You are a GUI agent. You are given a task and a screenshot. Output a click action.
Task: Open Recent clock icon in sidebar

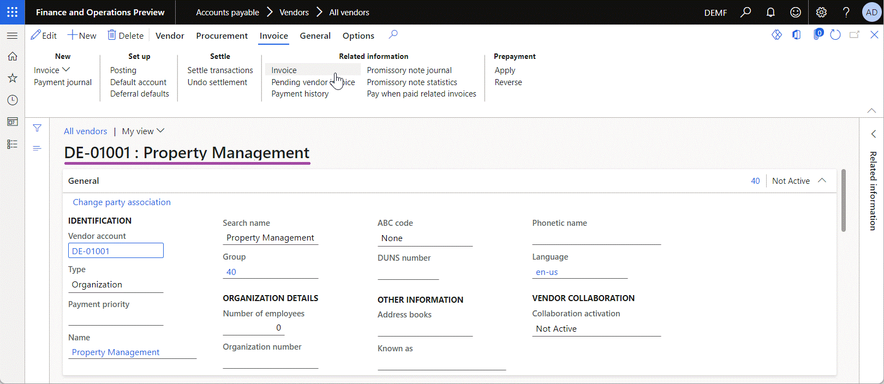12,100
